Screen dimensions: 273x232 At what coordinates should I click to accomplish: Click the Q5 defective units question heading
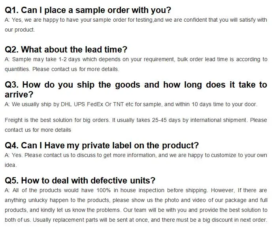(80, 180)
